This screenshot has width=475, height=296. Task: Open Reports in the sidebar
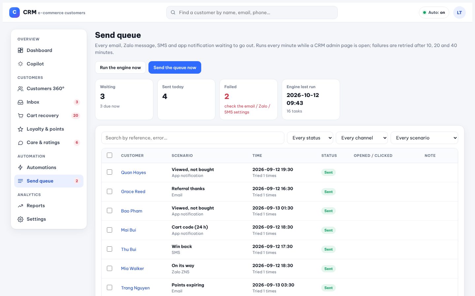[49, 206]
